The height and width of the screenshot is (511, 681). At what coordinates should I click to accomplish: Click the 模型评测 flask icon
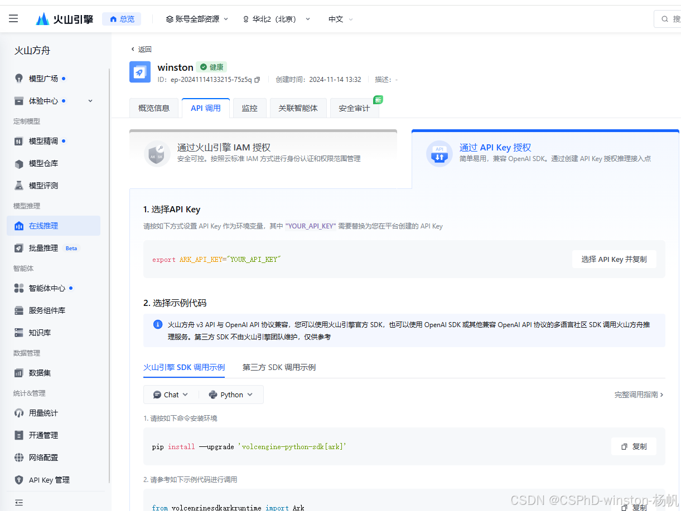pos(19,186)
